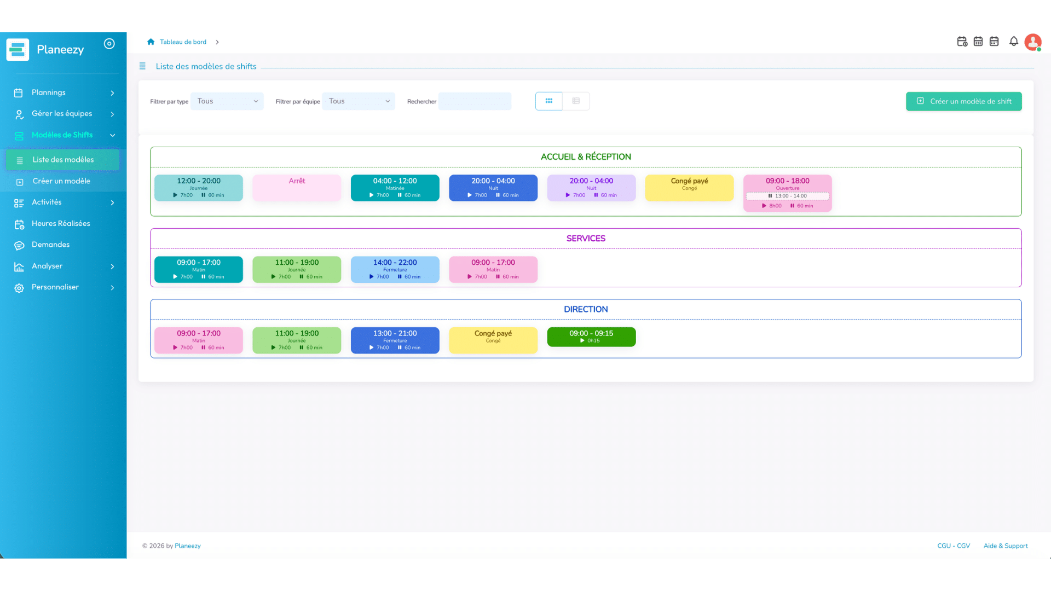This screenshot has height=591, width=1051.
Task: Open the 14:00 - 22:00 Fermeture card
Action: coord(395,269)
